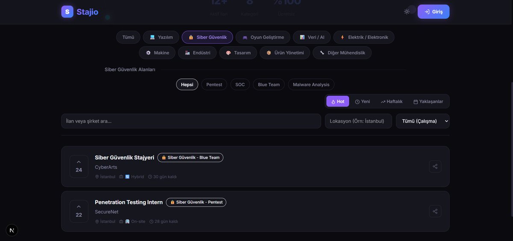Select the Tasarım category chip
Screen dimensions: 513x241
(238, 53)
